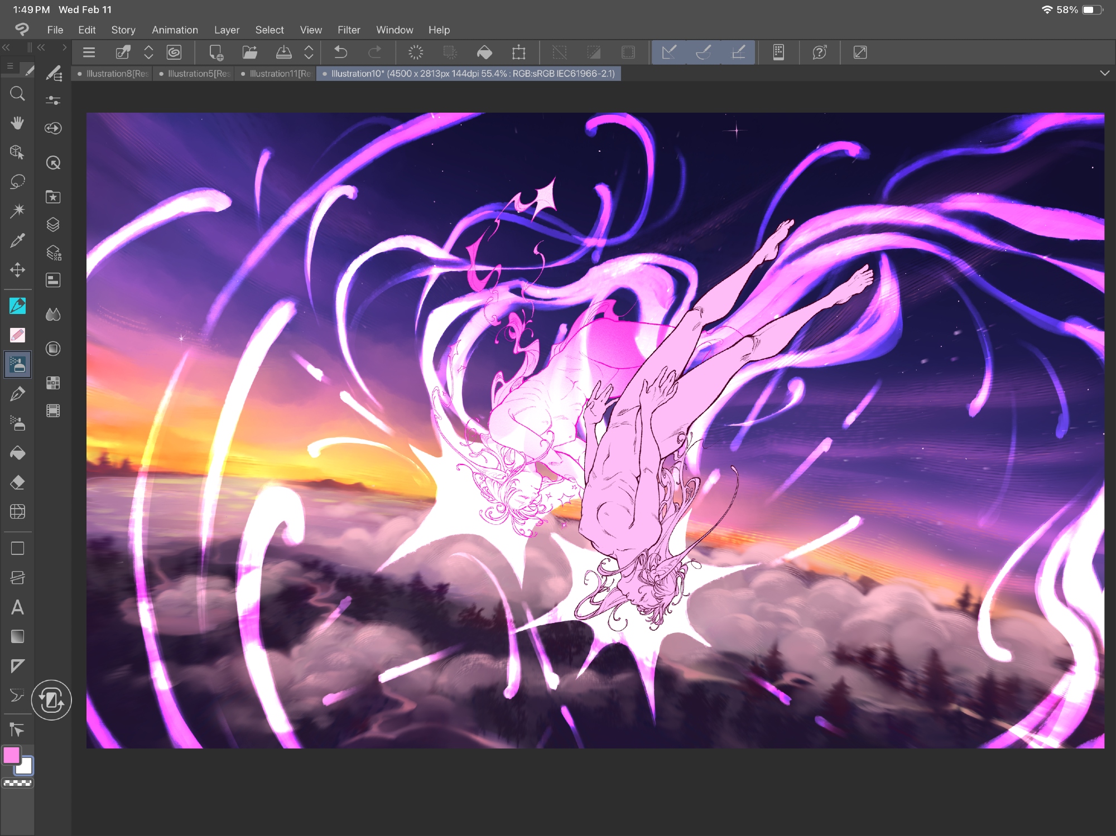Expand options next to Clip Studio button
The width and height of the screenshot is (1116, 836).
pyautogui.click(x=148, y=52)
